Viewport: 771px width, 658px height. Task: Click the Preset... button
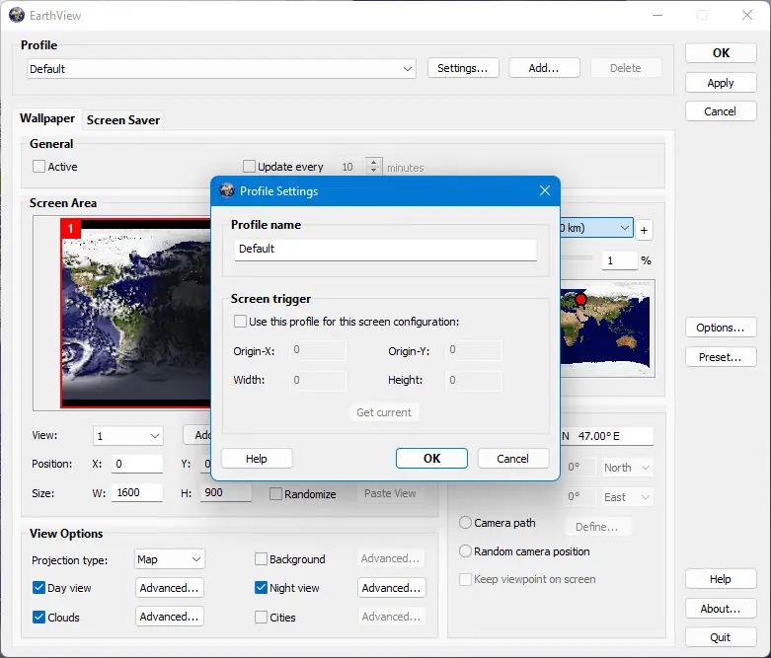pyautogui.click(x=720, y=357)
